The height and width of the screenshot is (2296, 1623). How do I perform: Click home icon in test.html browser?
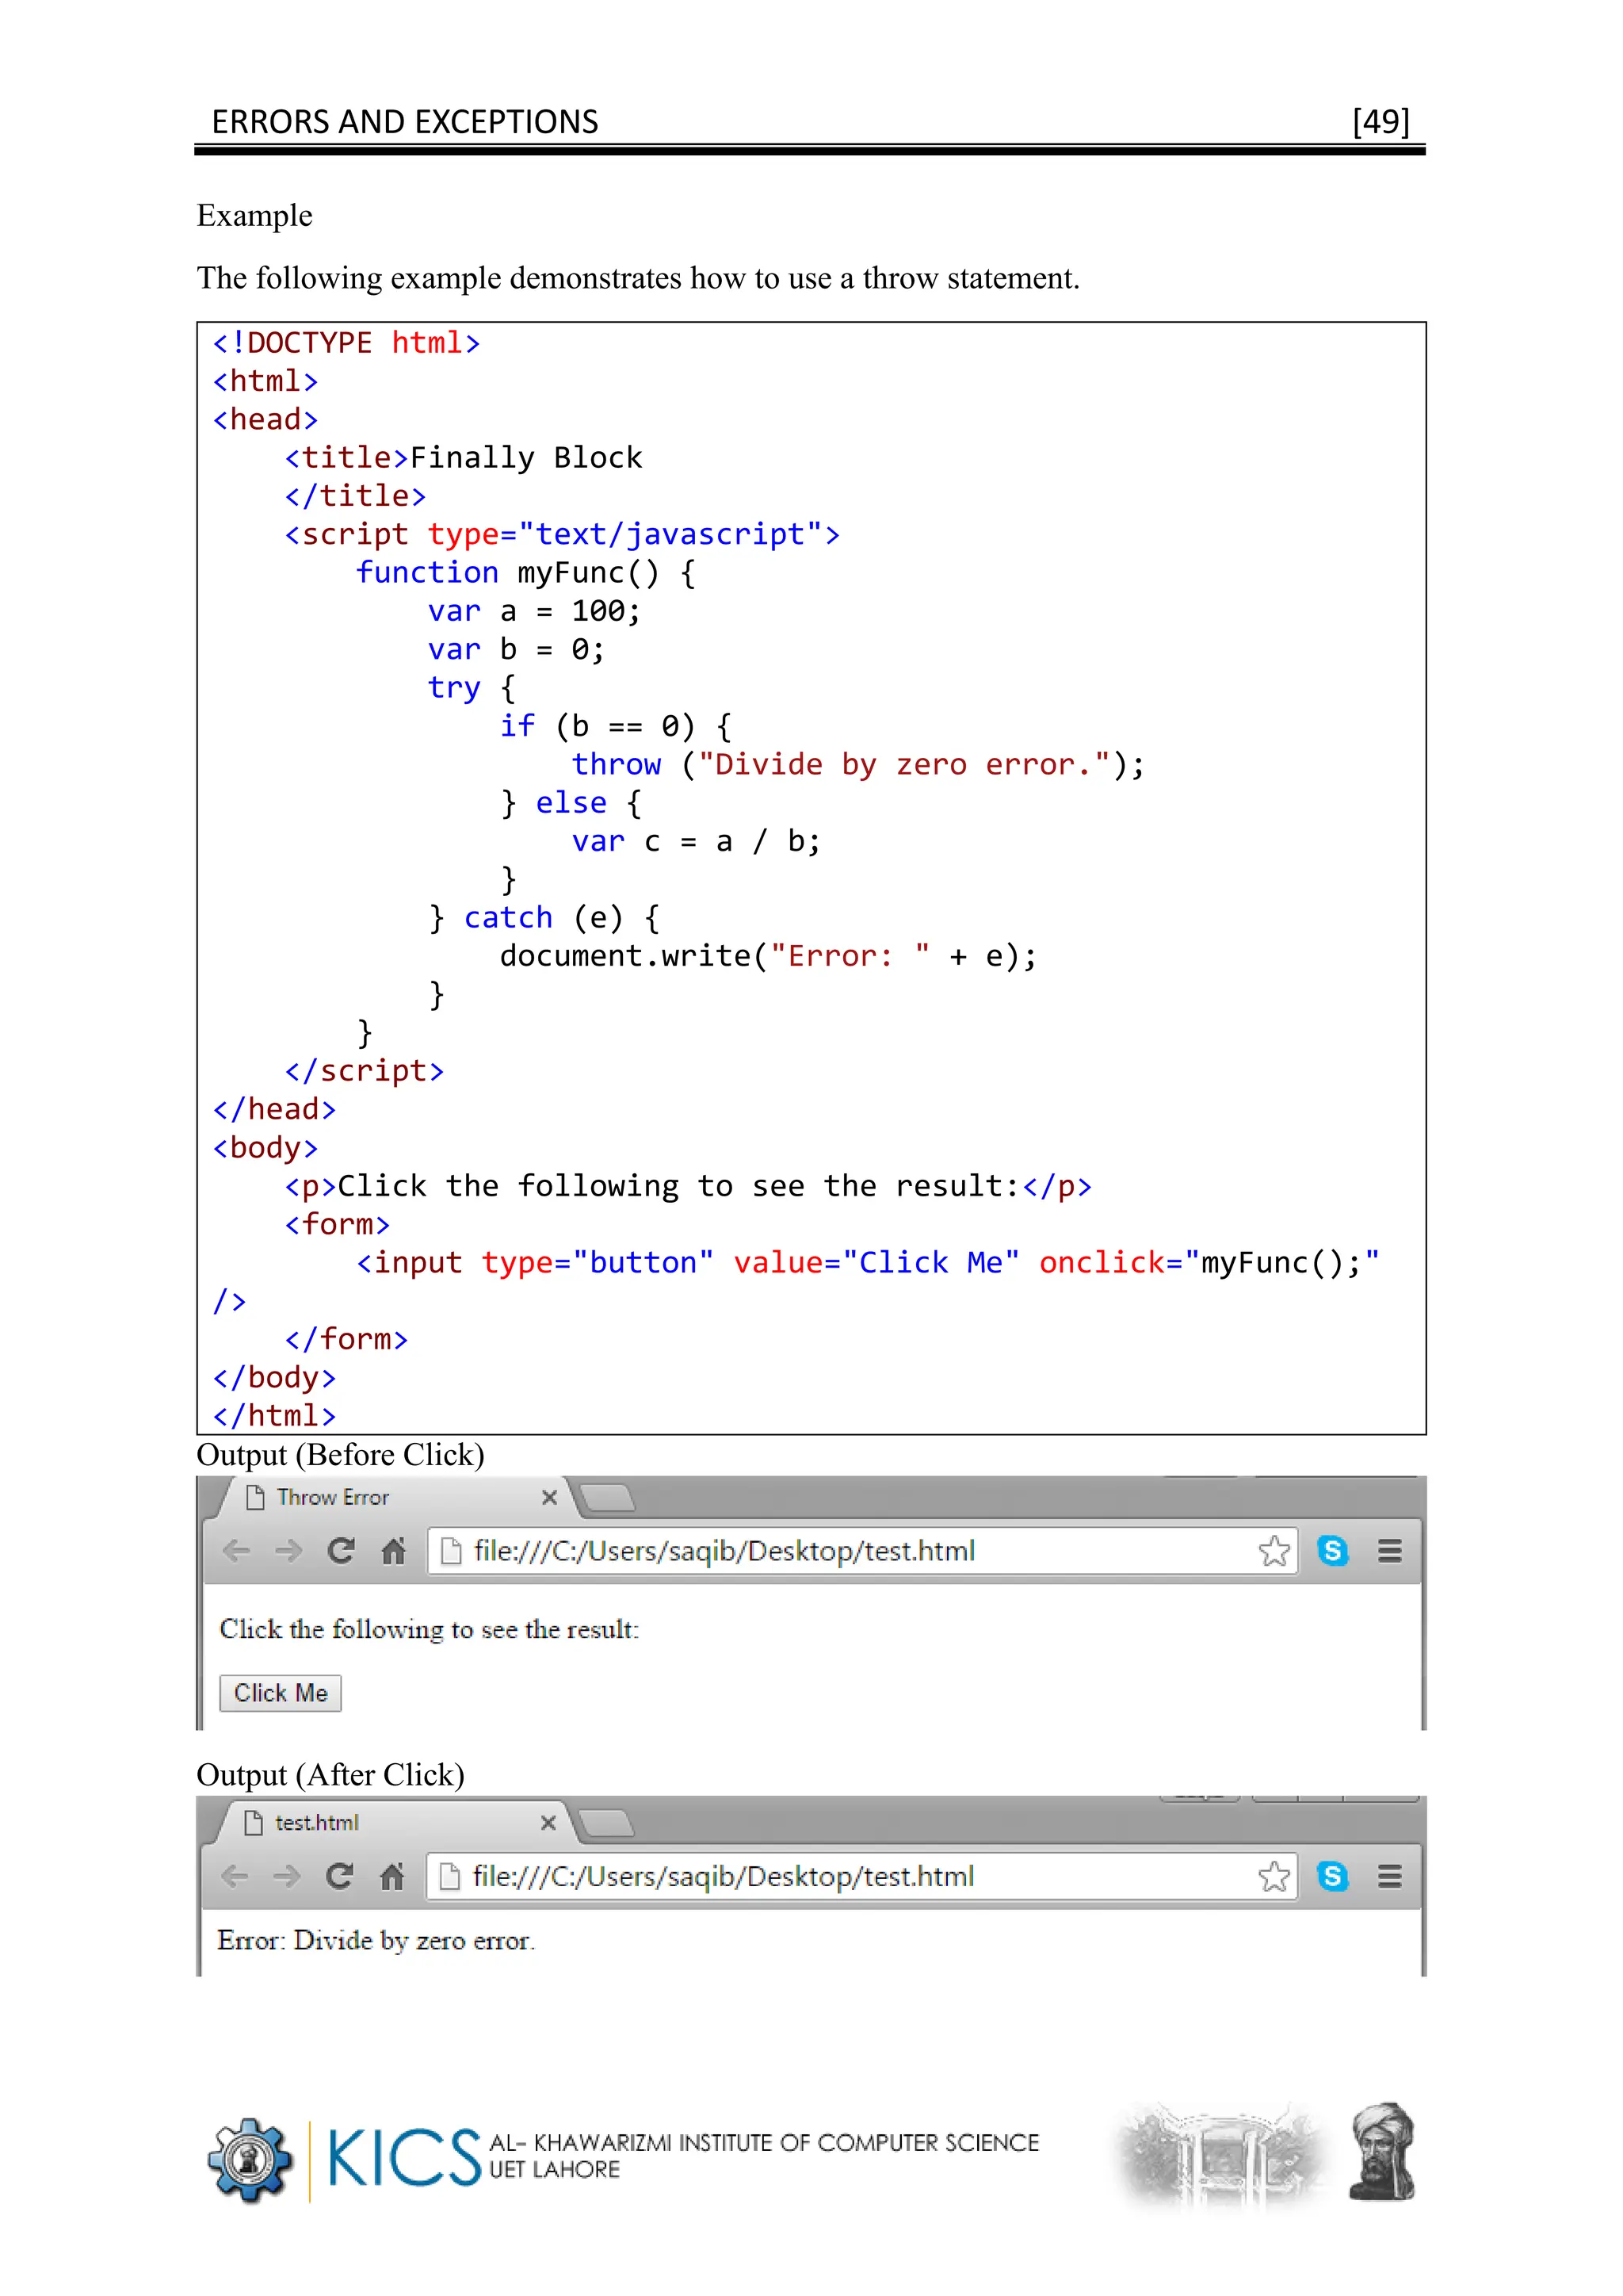tap(391, 1876)
